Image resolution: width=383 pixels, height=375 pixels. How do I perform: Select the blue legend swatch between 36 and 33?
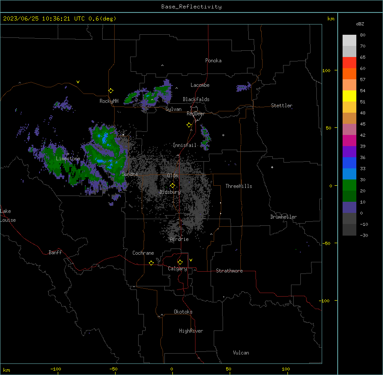click(x=349, y=163)
